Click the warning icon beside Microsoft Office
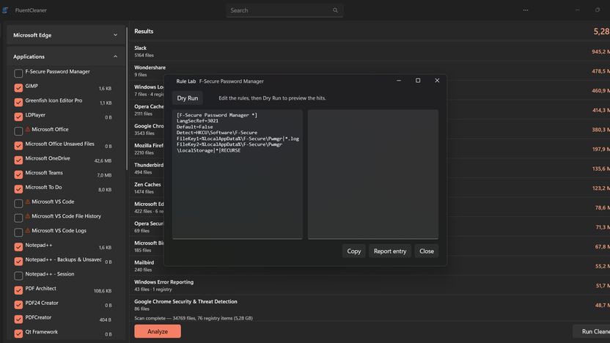 click(28, 129)
